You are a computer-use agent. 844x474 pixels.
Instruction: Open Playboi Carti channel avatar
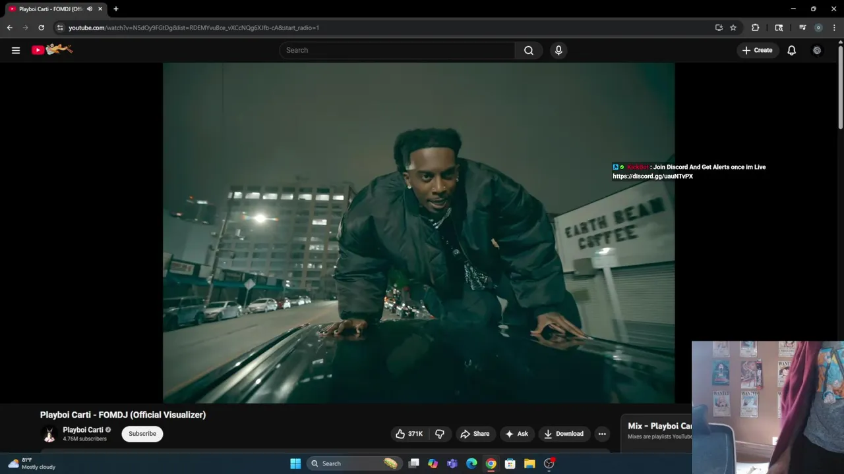point(49,434)
